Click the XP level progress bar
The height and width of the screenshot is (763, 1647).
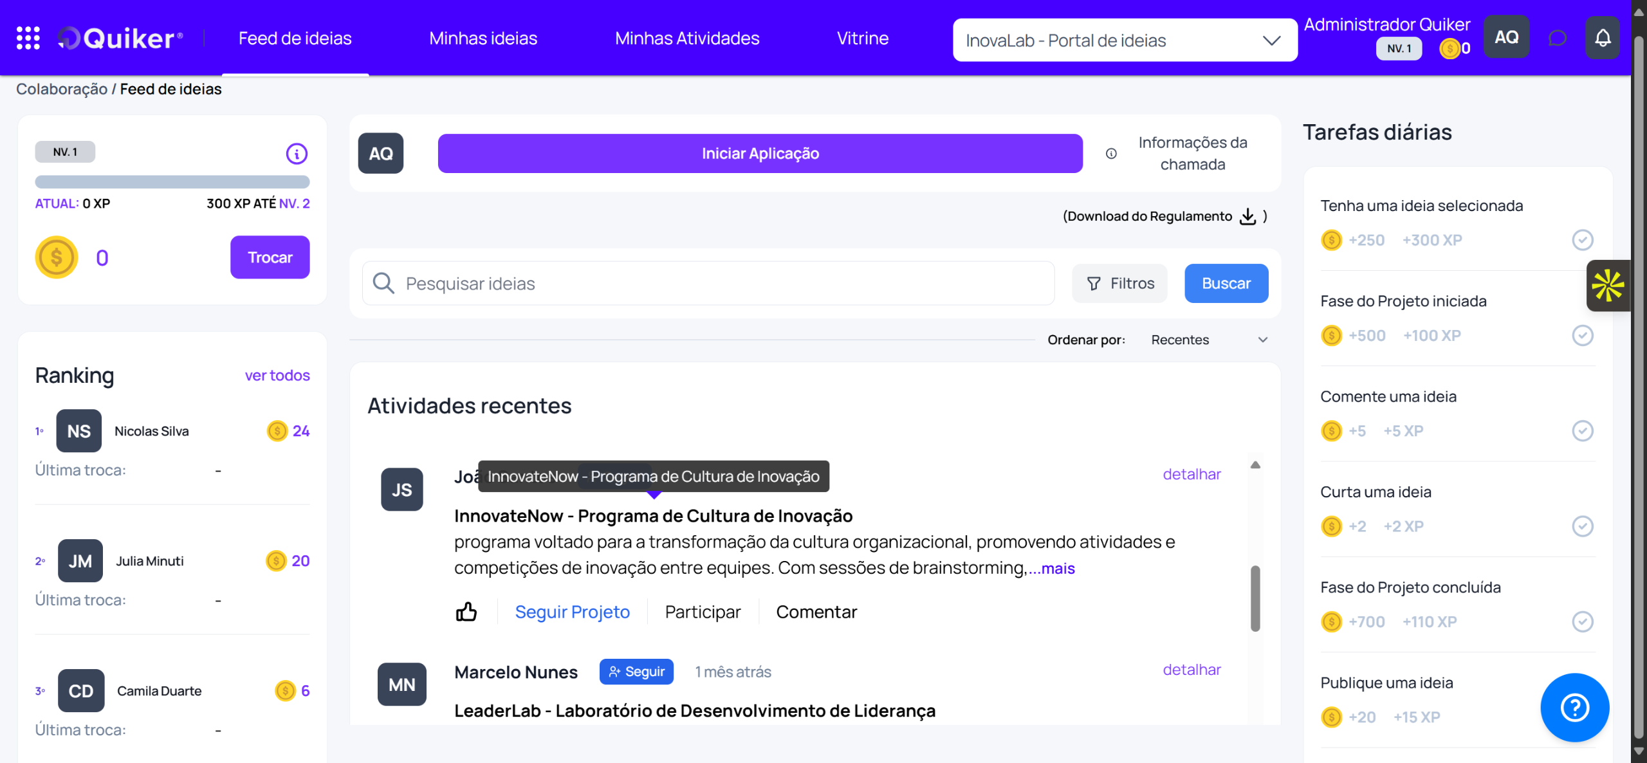tap(172, 181)
